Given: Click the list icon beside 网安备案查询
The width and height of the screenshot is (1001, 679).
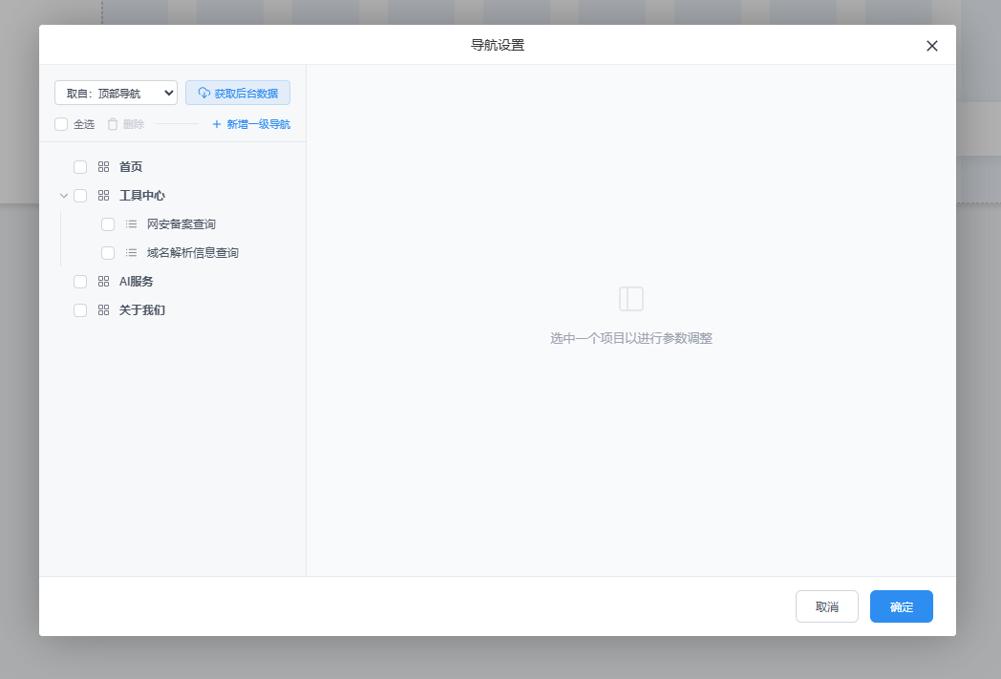Looking at the screenshot, I should click(x=131, y=224).
